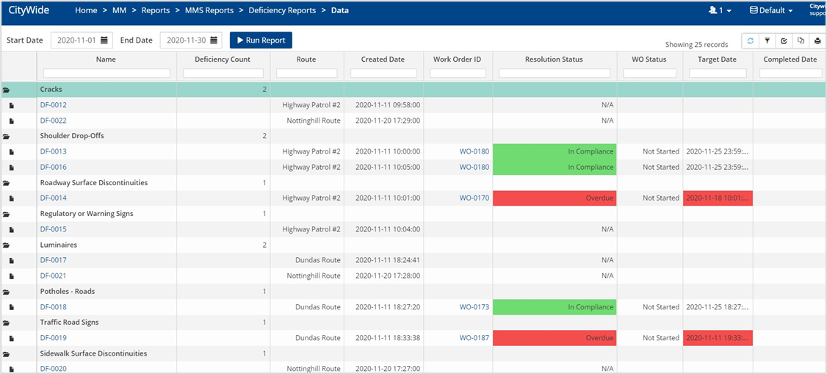827x374 pixels.
Task: Click the red Overdue status cell for DF-0019
Action: point(555,338)
